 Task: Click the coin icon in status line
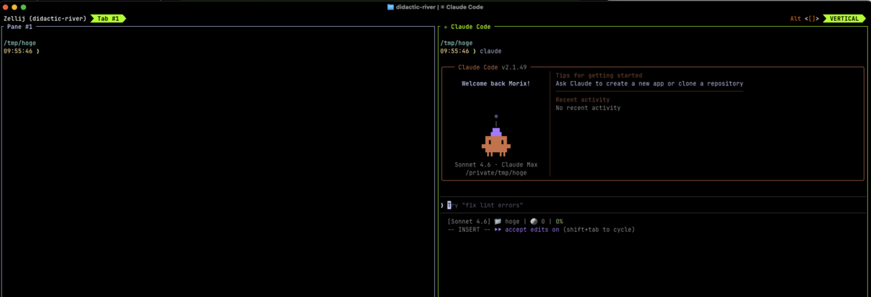click(534, 221)
